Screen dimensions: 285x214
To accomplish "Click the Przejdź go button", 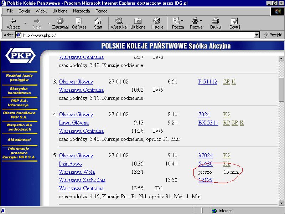I will click(273, 35).
